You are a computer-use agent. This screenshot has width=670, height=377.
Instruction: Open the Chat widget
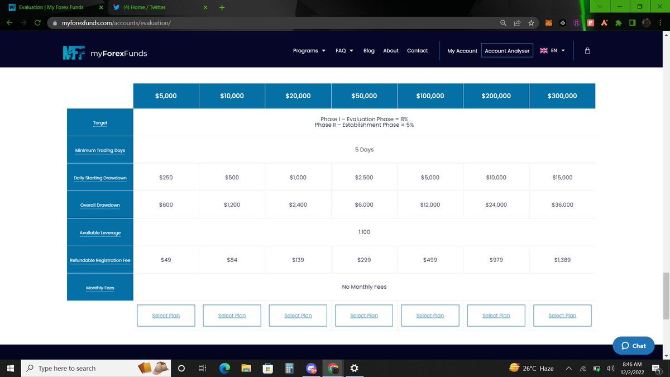click(x=633, y=346)
